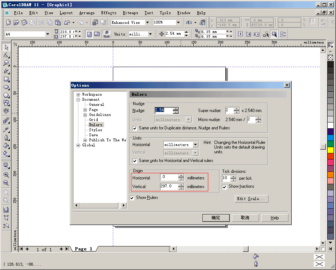
Task: Select Grid in the options tree
Action: (93, 120)
